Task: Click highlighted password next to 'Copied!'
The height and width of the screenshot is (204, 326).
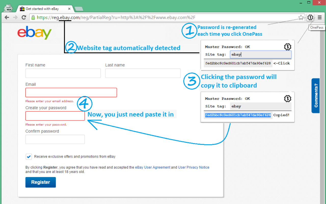Action: [x=238, y=115]
